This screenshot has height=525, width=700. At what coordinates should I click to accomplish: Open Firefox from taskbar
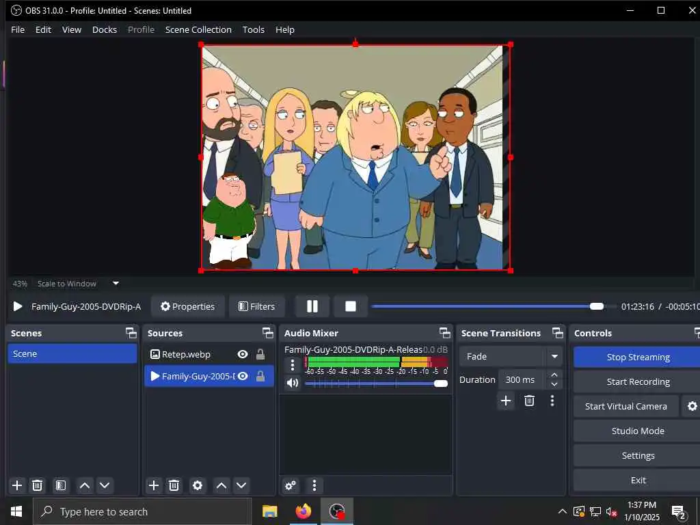(x=303, y=511)
